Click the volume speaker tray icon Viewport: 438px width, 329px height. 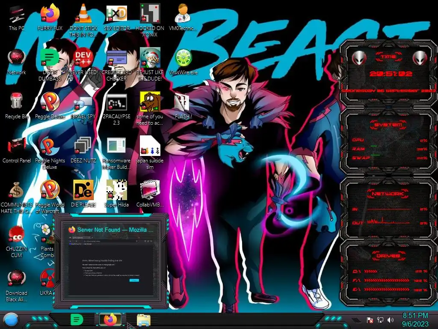point(391,320)
